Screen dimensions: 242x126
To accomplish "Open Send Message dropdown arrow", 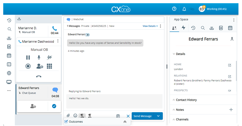I will [158, 116].
